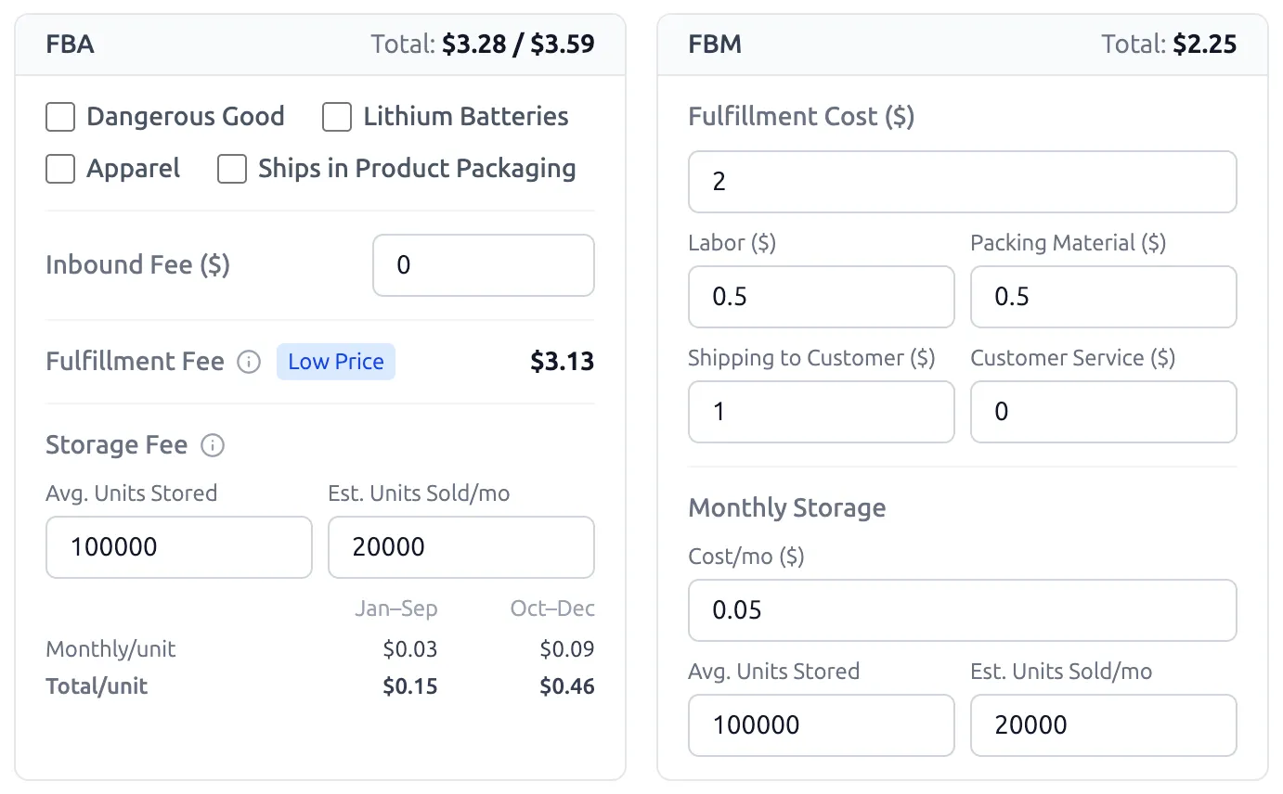Check the Dangerous Good checkbox
This screenshot has height=794, width=1283.
60,117
